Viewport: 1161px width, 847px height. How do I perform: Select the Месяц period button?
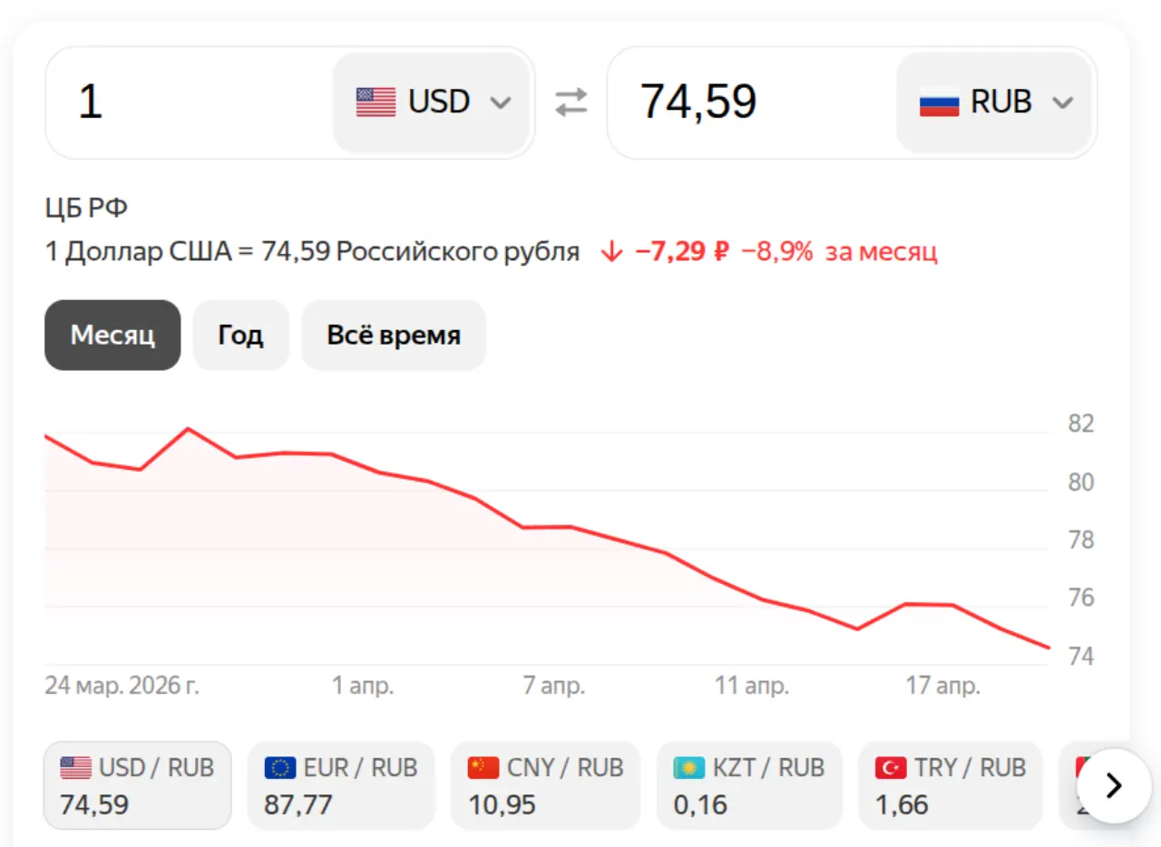(x=112, y=335)
